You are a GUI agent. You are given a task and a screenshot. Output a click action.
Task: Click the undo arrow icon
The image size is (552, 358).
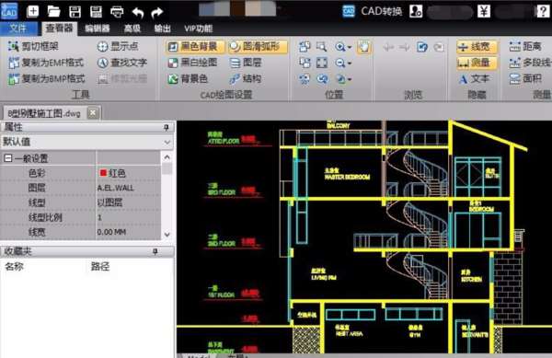[138, 12]
